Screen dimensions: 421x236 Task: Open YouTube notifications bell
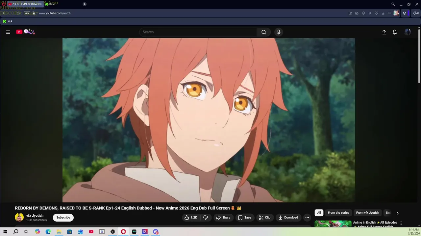395,32
